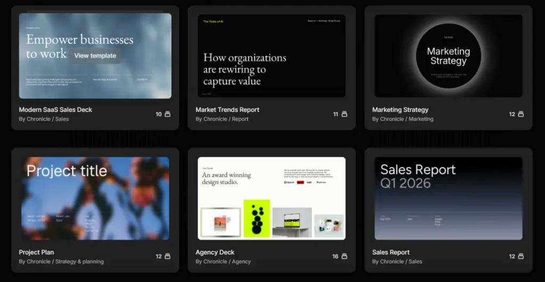Image resolution: width=545 pixels, height=282 pixels.
Task: Click the Project Plan title text
Action: click(37, 253)
